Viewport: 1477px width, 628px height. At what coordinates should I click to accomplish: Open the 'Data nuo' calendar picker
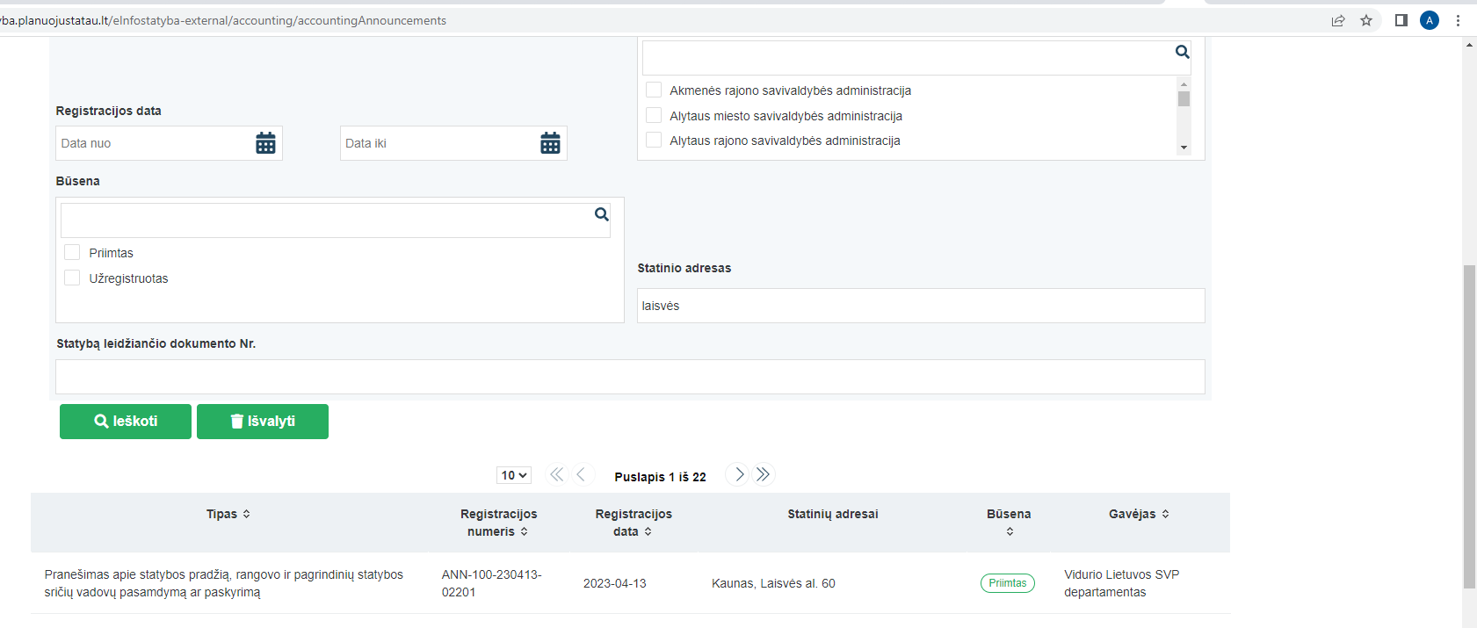point(265,143)
